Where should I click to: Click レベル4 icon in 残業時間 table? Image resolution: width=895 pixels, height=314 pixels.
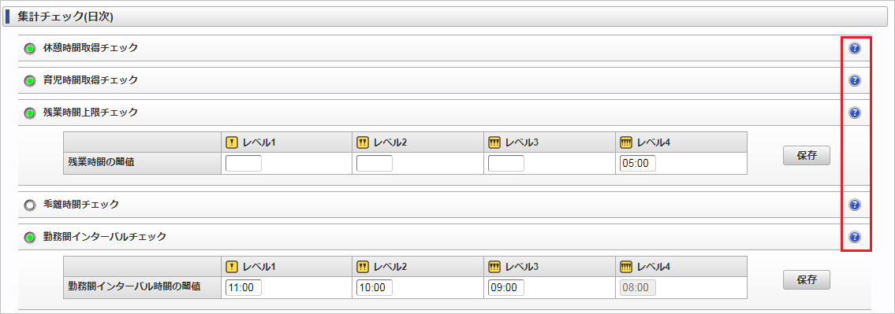click(x=626, y=142)
